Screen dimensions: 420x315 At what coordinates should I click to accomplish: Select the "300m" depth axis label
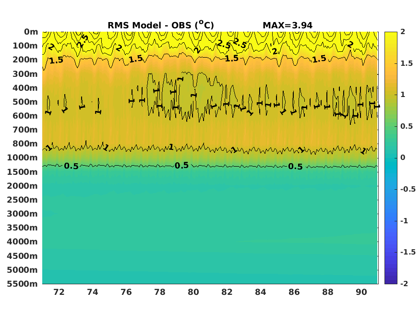[x=25, y=74]
